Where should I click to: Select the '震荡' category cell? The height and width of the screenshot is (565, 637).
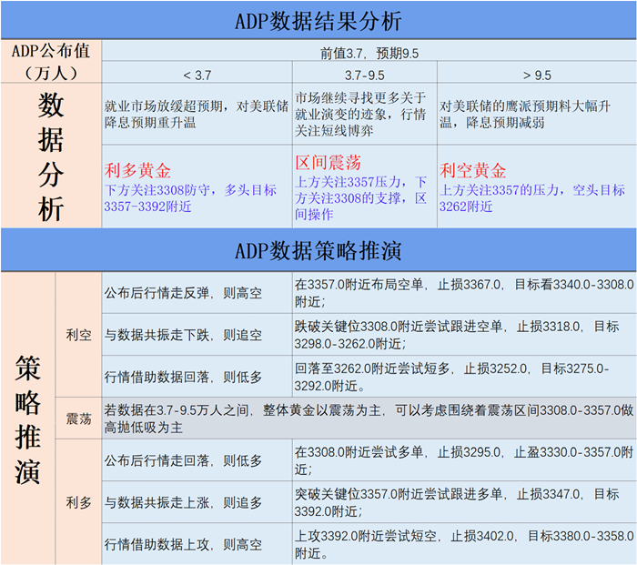point(78,419)
